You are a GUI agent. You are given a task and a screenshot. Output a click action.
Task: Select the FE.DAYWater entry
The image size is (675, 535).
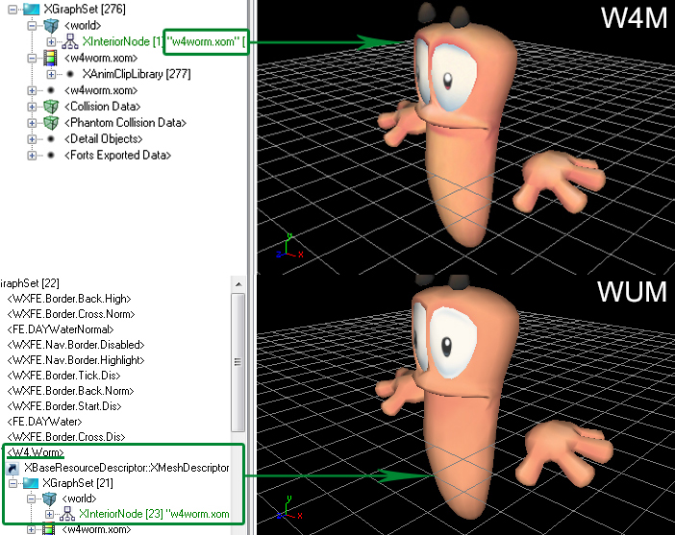click(44, 422)
